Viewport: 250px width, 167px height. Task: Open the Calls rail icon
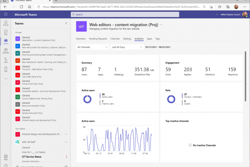click(6, 60)
